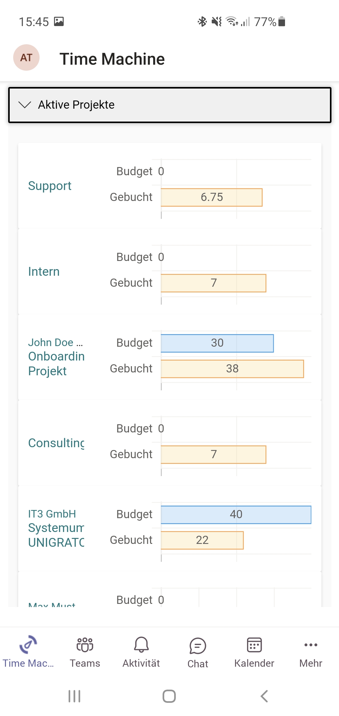339x716 pixels.
Task: Open the Support project link
Action: (50, 186)
